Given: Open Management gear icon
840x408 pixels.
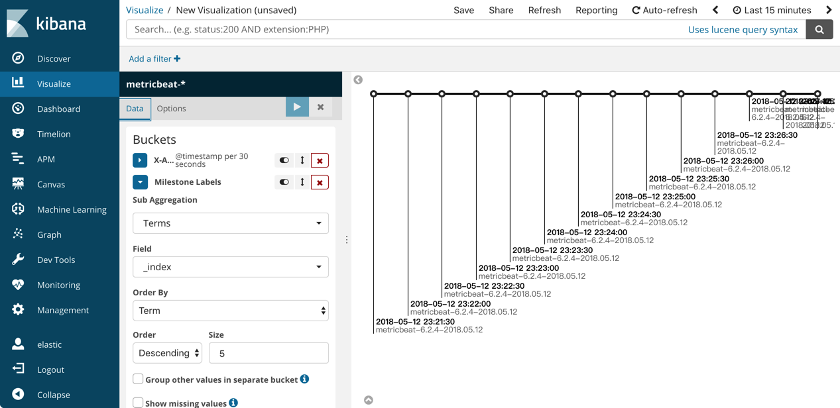Looking at the screenshot, I should pyautogui.click(x=18, y=310).
